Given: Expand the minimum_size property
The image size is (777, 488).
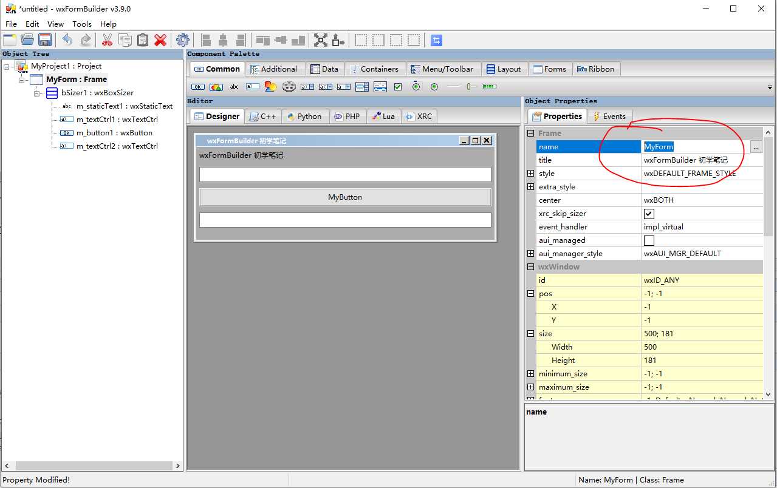Looking at the screenshot, I should click(x=530, y=373).
